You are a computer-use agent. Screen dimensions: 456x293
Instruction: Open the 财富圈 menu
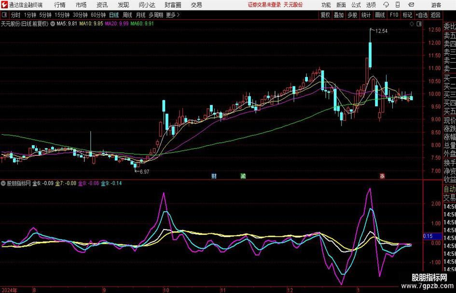click(173, 5)
